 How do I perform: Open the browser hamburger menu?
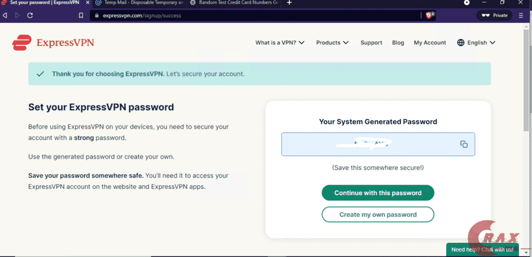[x=521, y=15]
